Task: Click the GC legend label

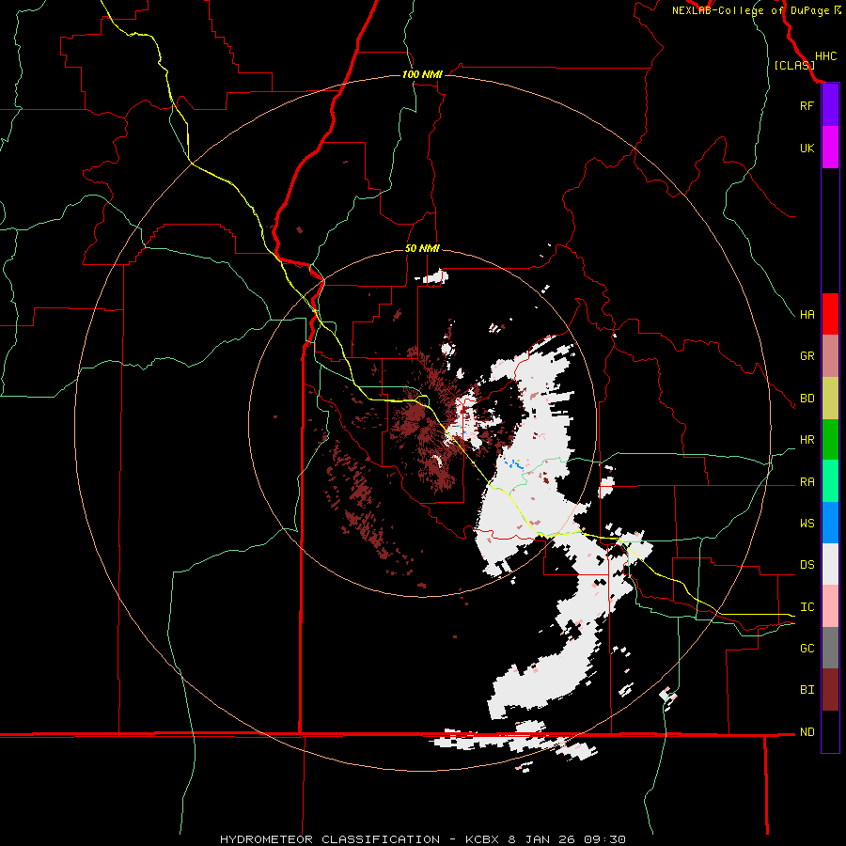Action: pos(807,649)
